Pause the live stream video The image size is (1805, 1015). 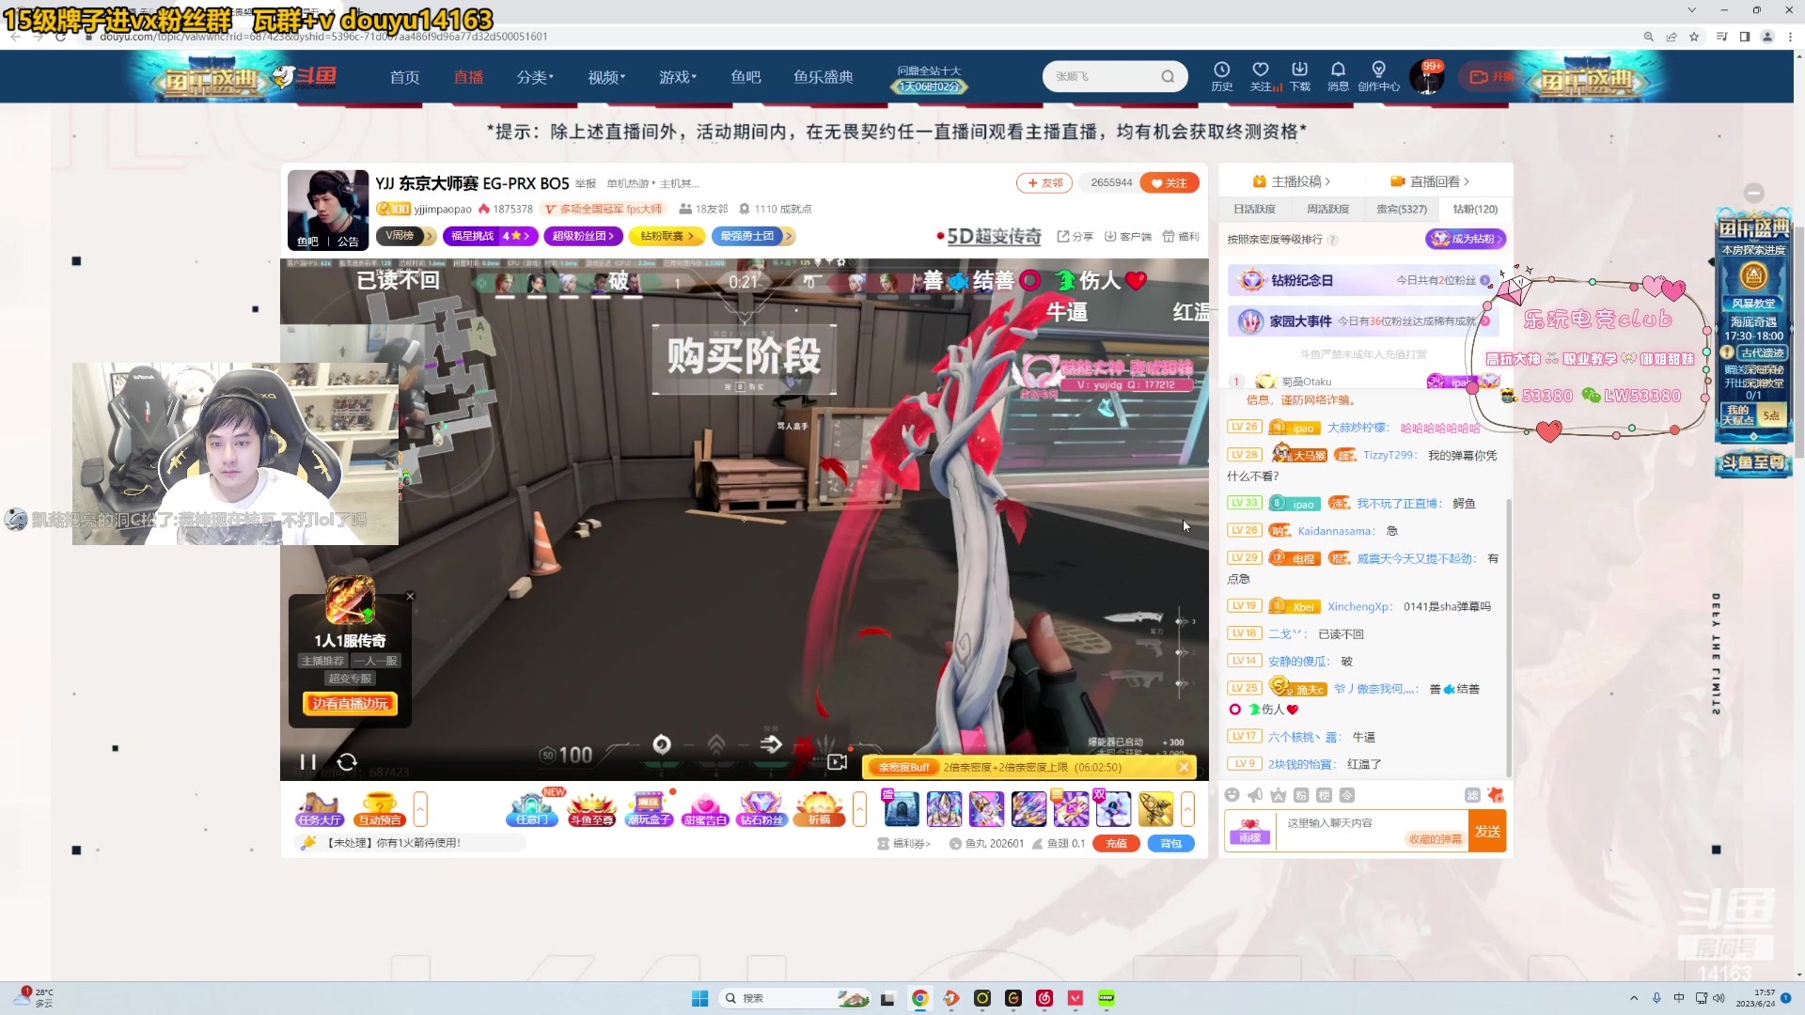pyautogui.click(x=307, y=761)
